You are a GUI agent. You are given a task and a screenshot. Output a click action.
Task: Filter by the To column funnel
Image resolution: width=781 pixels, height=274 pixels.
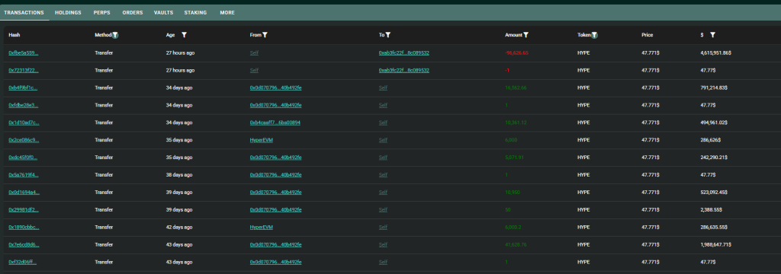coord(388,35)
